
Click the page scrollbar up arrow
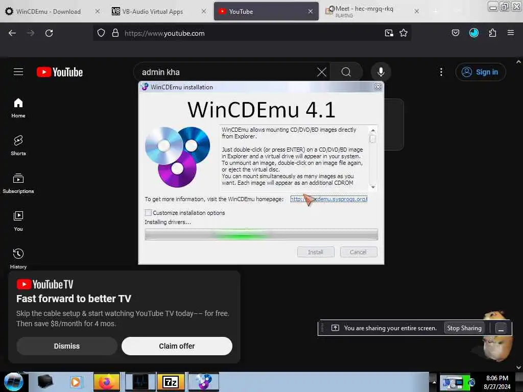[518, 62]
